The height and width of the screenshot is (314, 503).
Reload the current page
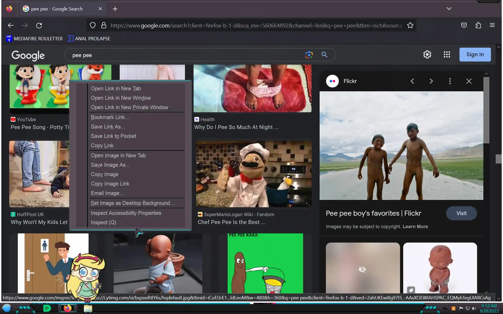39,25
